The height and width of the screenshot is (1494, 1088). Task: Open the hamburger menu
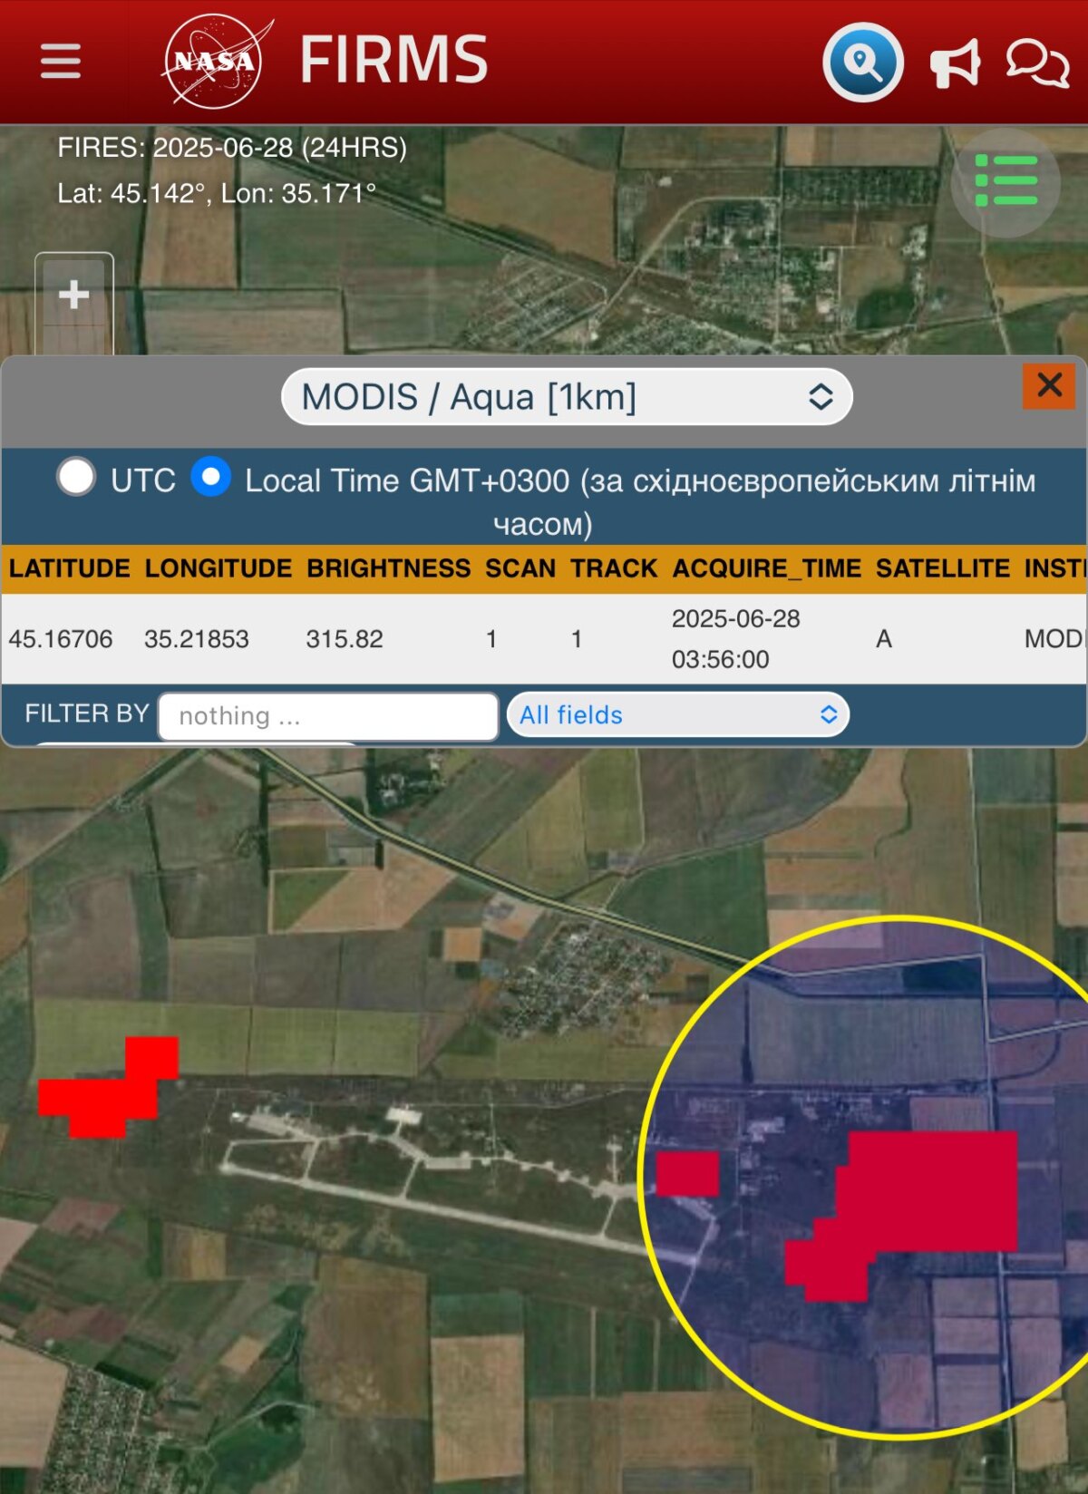pyautogui.click(x=61, y=61)
